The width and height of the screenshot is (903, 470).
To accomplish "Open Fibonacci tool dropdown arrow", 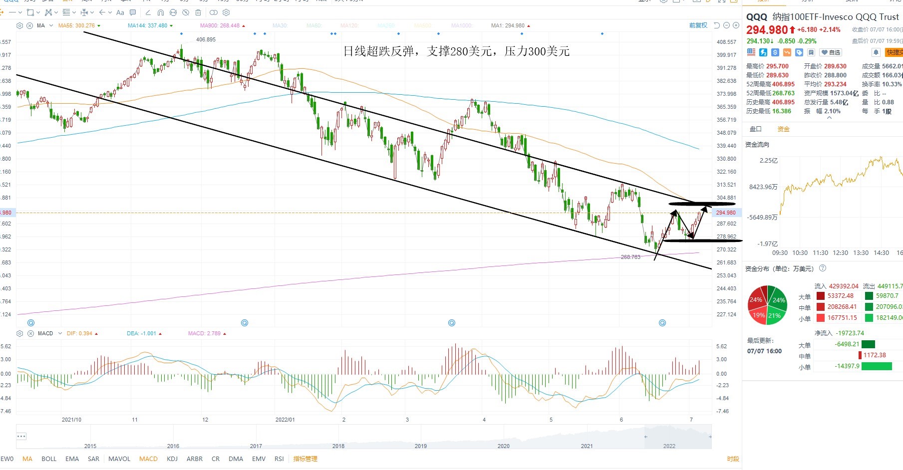I will click(x=74, y=12).
